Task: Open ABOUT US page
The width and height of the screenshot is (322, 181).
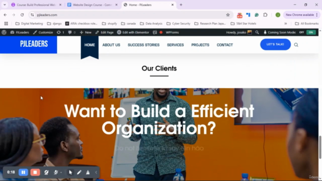Action: 111,45
